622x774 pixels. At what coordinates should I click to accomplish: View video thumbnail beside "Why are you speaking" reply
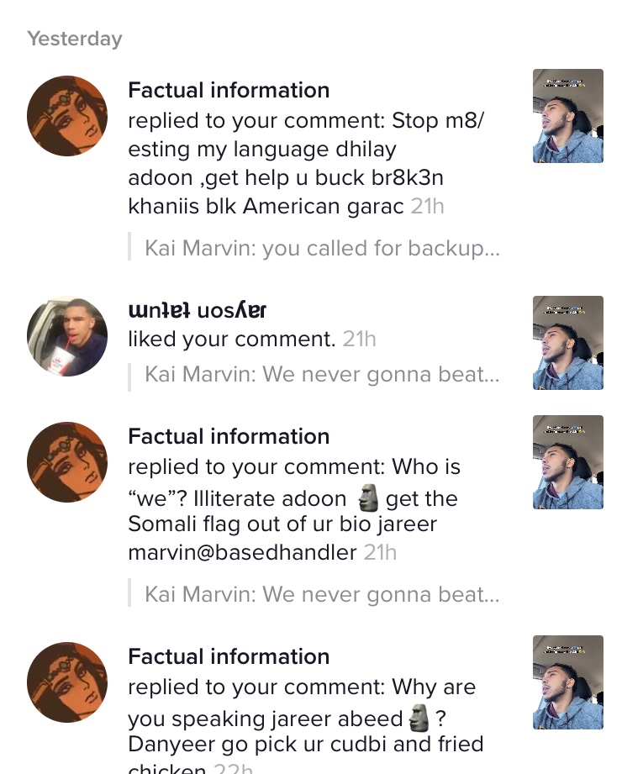(568, 682)
